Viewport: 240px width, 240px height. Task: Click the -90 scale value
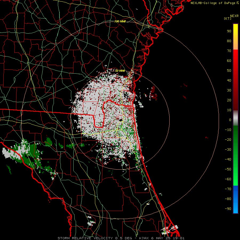click(x=228, y=209)
